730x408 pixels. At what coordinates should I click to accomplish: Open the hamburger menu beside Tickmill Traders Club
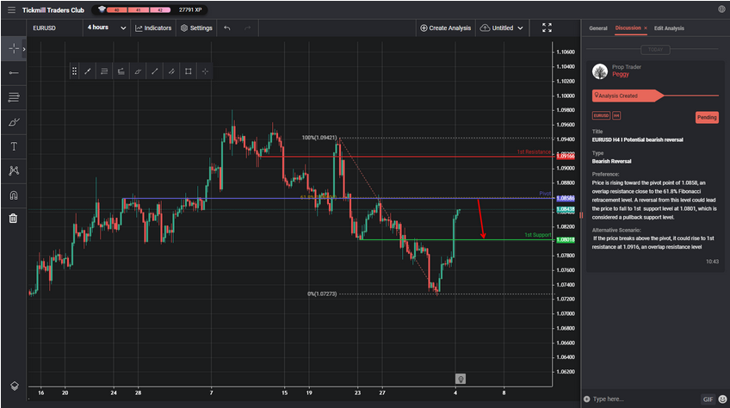click(x=11, y=9)
